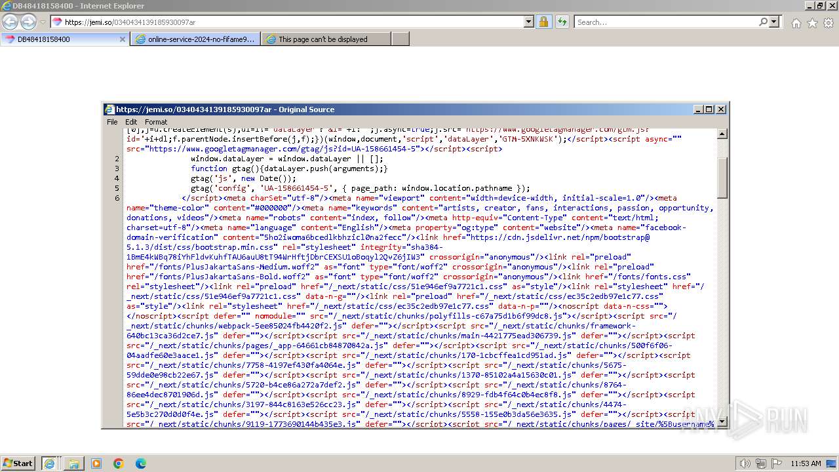Click the volume speaker tray icon
839x472 pixels.
click(745, 463)
